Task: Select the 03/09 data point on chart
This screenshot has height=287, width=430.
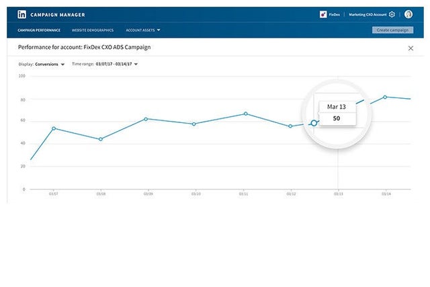Action: [x=146, y=119]
